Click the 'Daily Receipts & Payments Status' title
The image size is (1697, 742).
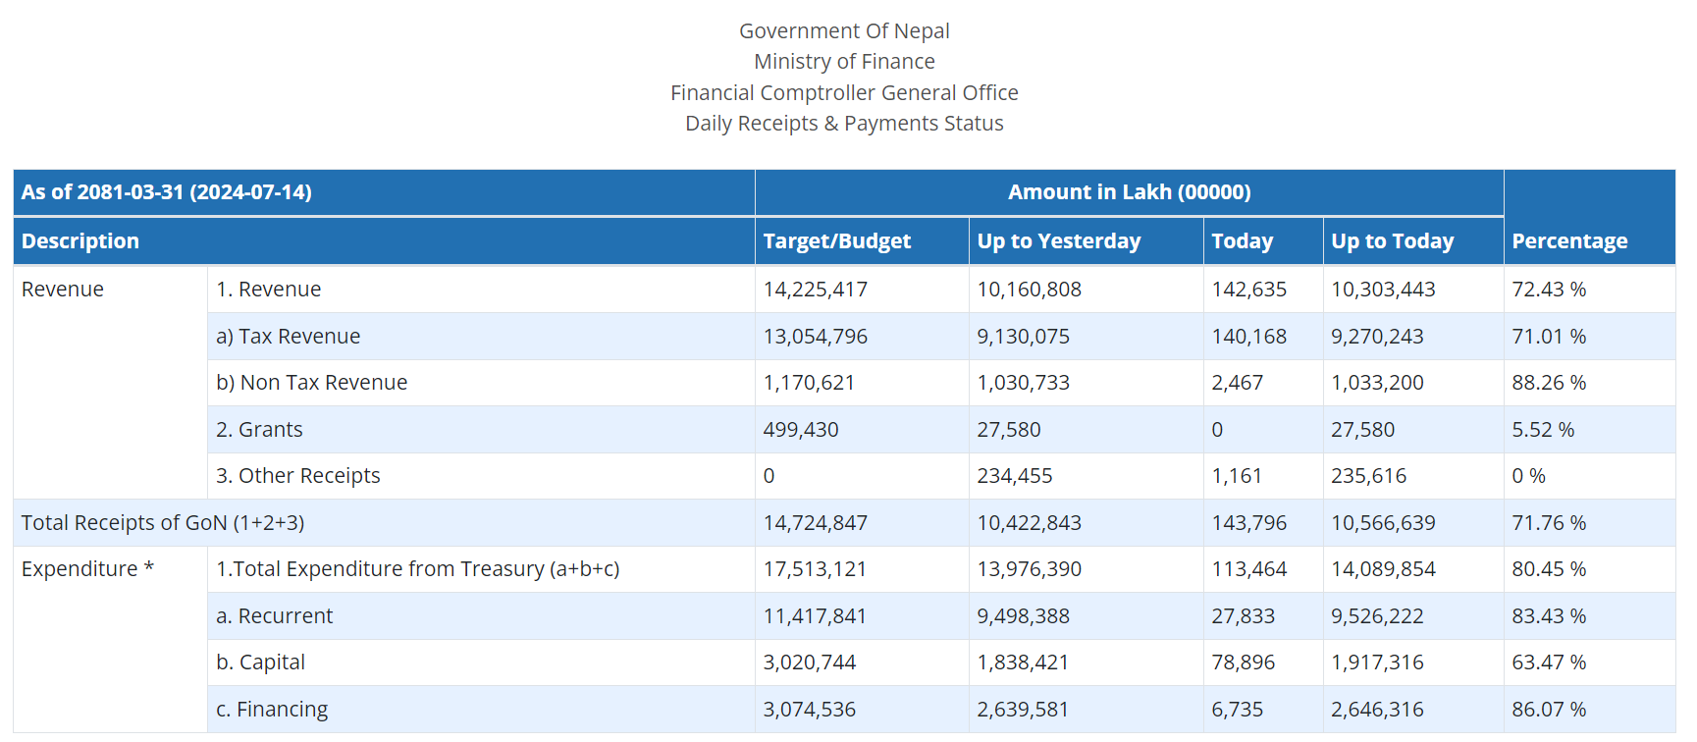coord(844,124)
